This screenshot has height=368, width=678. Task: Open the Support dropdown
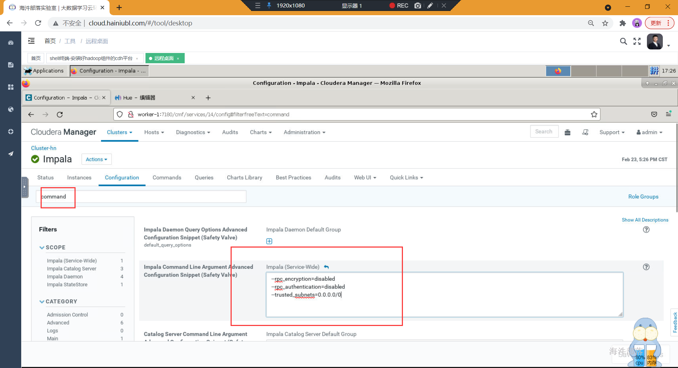pyautogui.click(x=612, y=132)
